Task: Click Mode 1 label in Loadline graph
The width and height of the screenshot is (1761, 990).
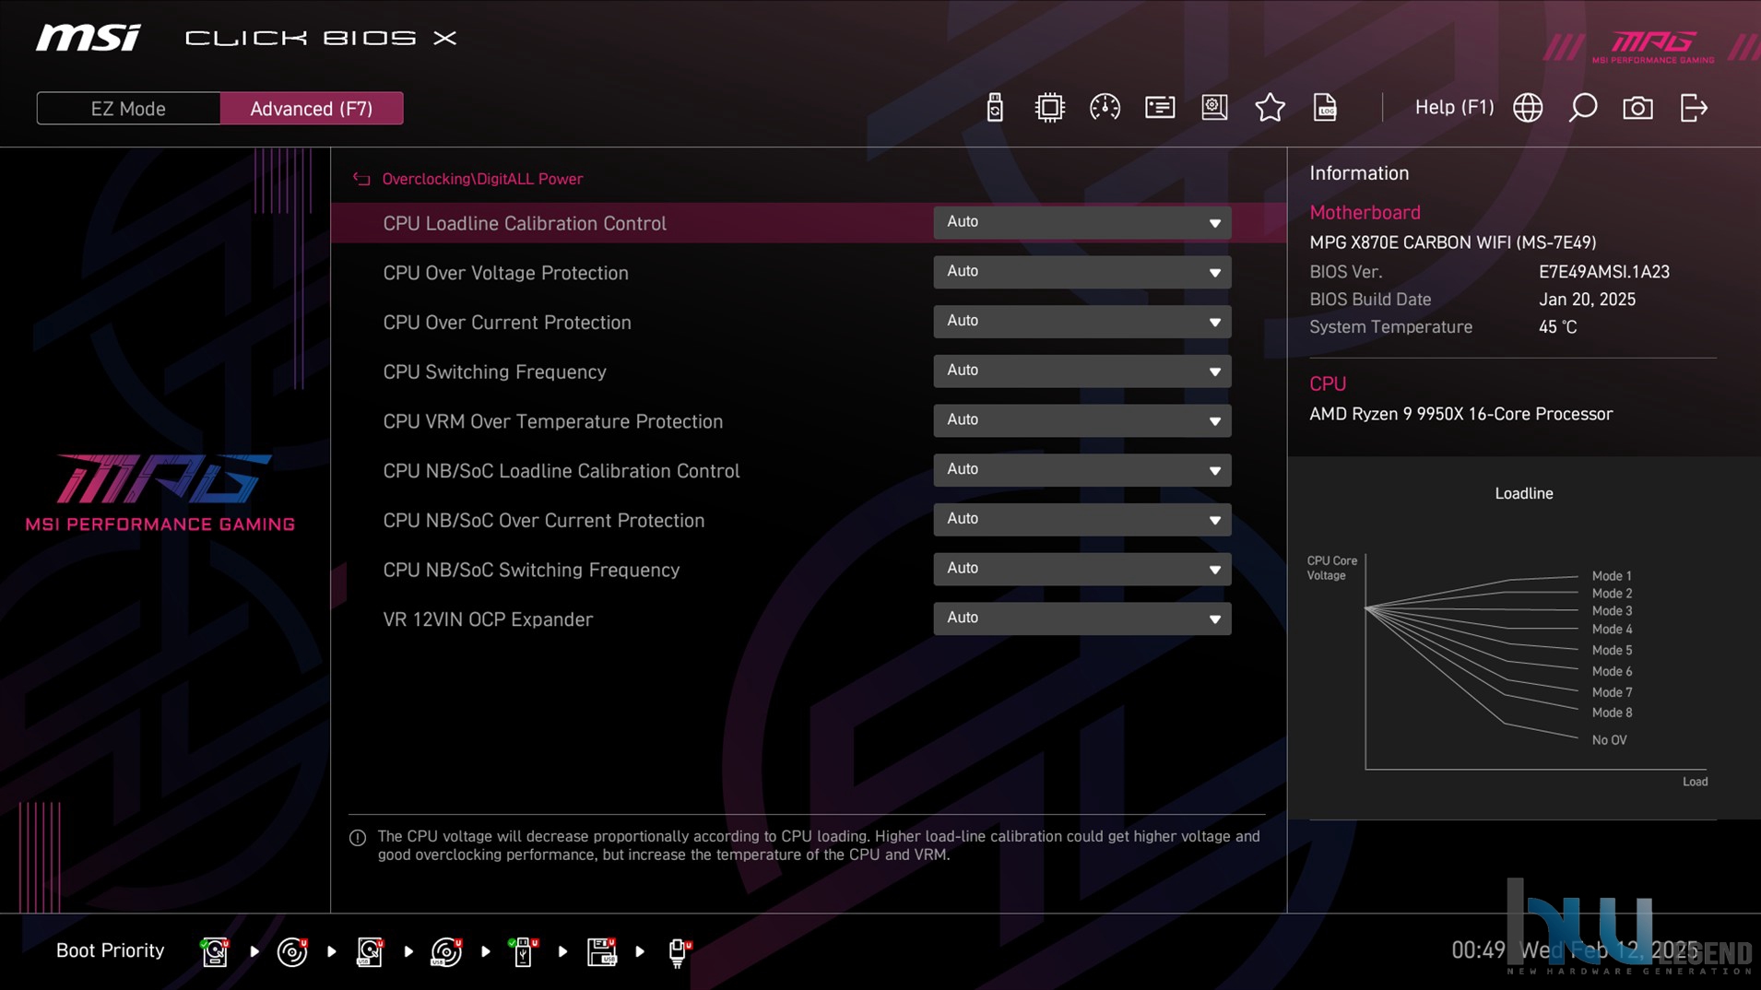Action: [1611, 576]
